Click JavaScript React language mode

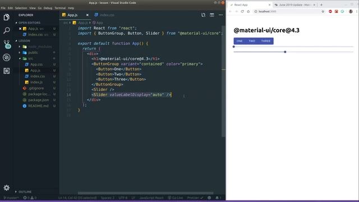(x=151, y=198)
